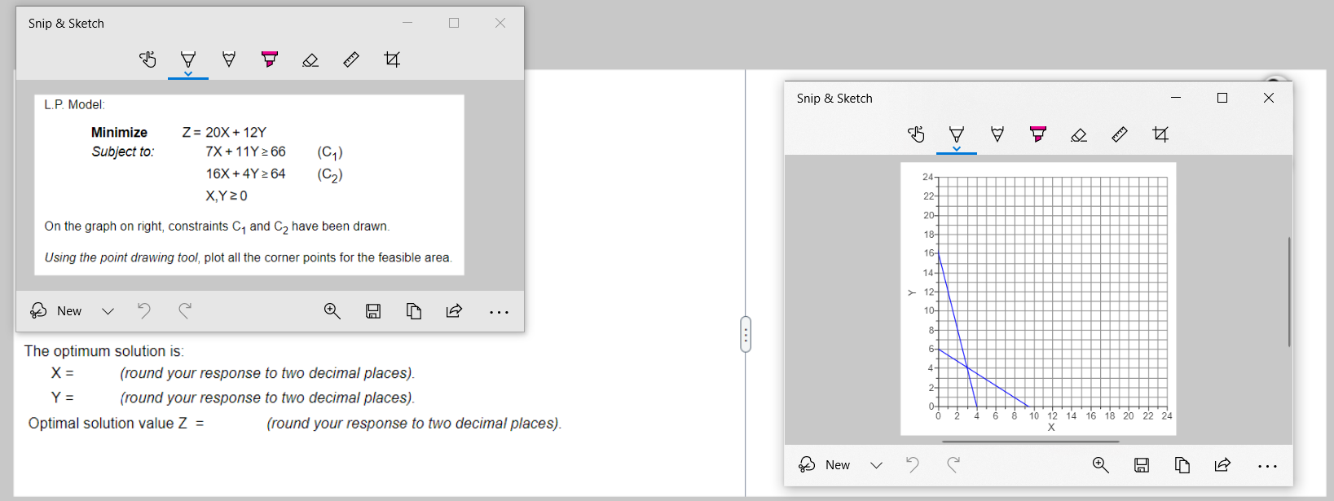
Task: Select Touch Writing in right Snip & Sketch window
Action: coord(916,134)
